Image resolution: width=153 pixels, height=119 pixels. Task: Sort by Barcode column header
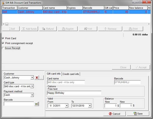[93, 8]
